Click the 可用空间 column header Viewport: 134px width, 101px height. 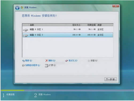click(89, 25)
